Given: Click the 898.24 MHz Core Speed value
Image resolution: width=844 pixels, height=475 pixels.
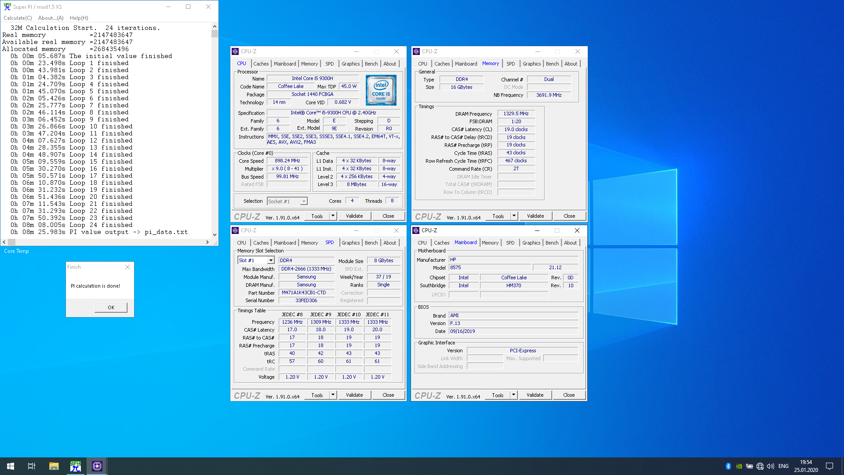Looking at the screenshot, I should click(x=287, y=161).
